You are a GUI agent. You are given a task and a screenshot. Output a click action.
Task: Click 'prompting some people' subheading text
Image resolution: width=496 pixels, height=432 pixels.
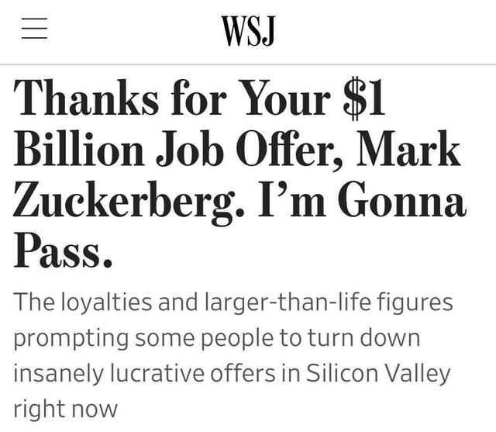pyautogui.click(x=146, y=337)
